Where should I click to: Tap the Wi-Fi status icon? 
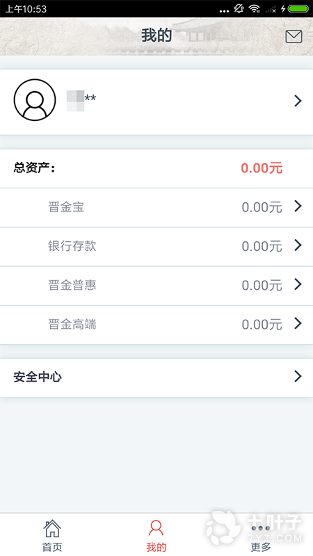[254, 9]
